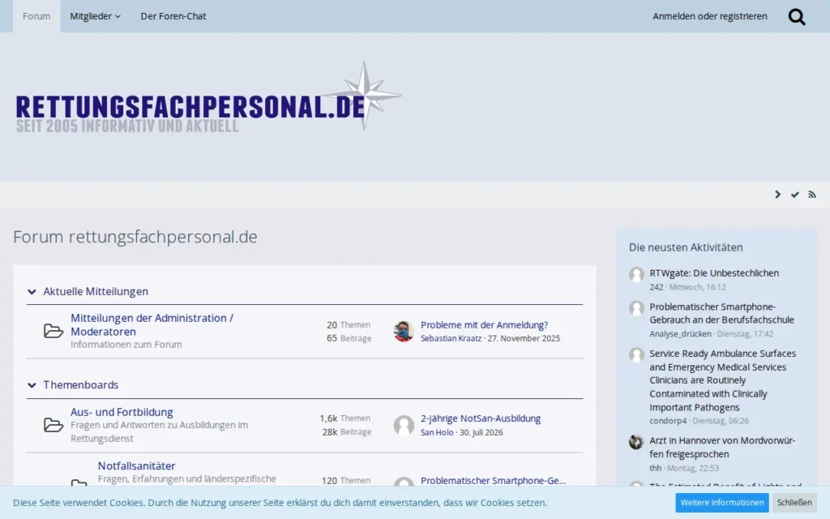The height and width of the screenshot is (519, 830).
Task: Click folder icon for Mitteilungen der Administration
Action: click(53, 331)
